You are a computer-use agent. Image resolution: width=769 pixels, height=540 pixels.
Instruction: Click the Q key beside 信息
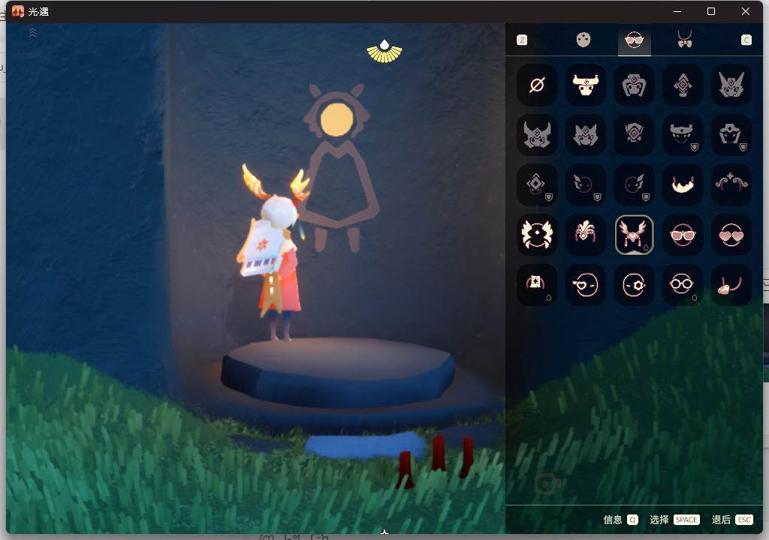click(x=632, y=520)
